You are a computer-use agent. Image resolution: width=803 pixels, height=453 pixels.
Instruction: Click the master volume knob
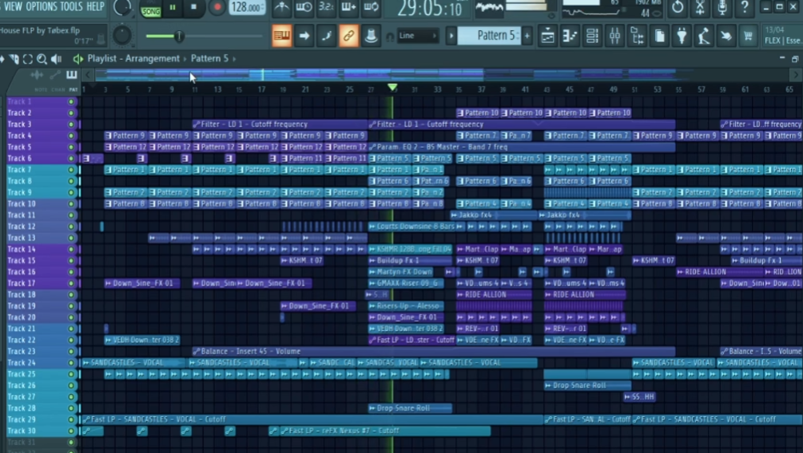pos(122,7)
